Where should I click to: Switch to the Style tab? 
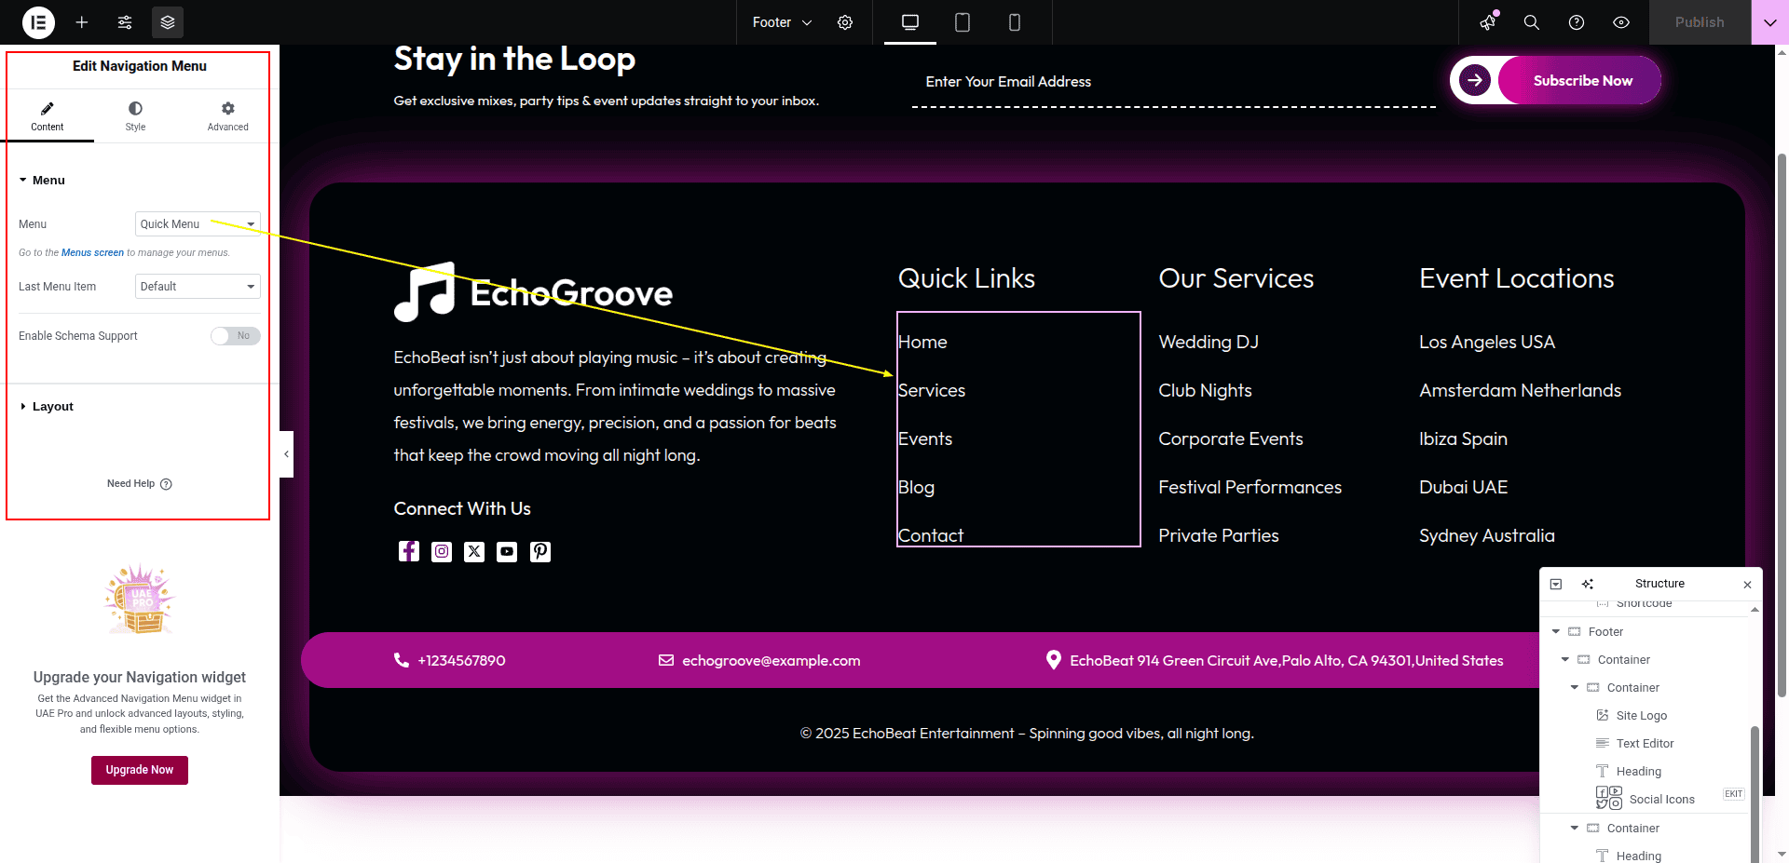coord(135,115)
